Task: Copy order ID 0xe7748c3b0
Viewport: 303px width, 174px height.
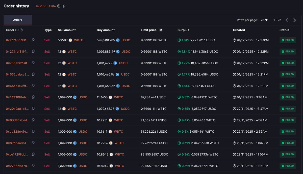Action: (33, 40)
